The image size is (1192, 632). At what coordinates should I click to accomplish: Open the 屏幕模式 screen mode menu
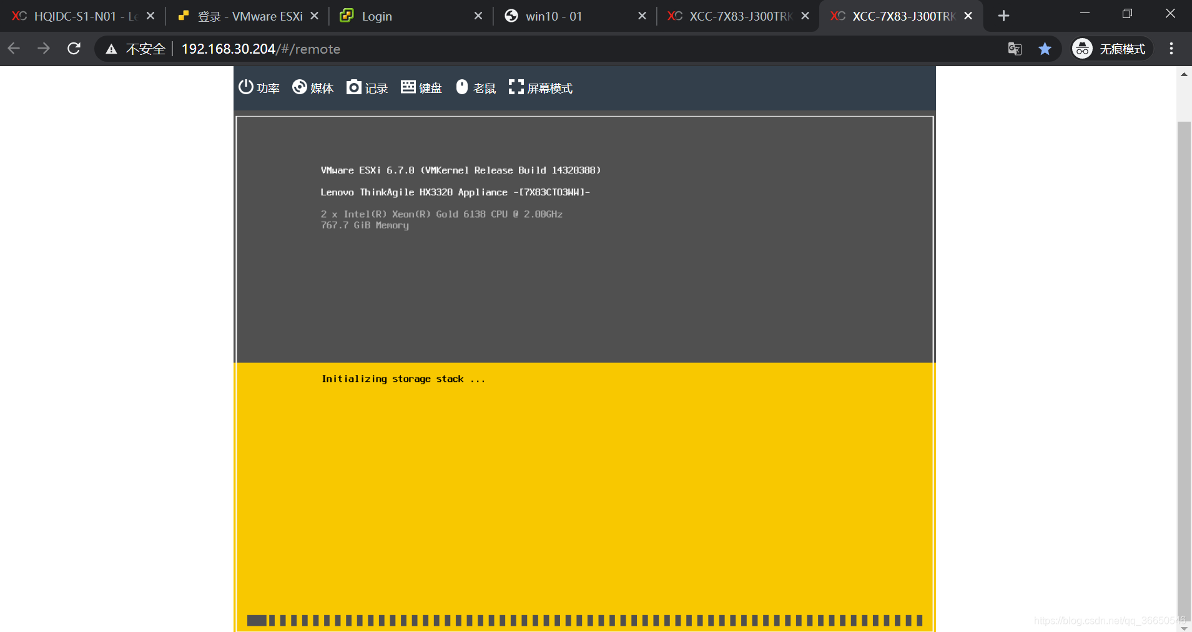(x=541, y=88)
